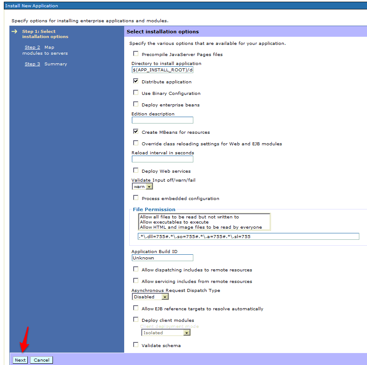Click the 'Install New Application' title bar
The width and height of the screenshot is (367, 365).
(185, 6)
